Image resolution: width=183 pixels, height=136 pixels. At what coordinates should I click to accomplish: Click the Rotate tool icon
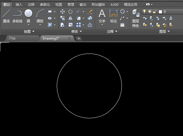(71, 12)
